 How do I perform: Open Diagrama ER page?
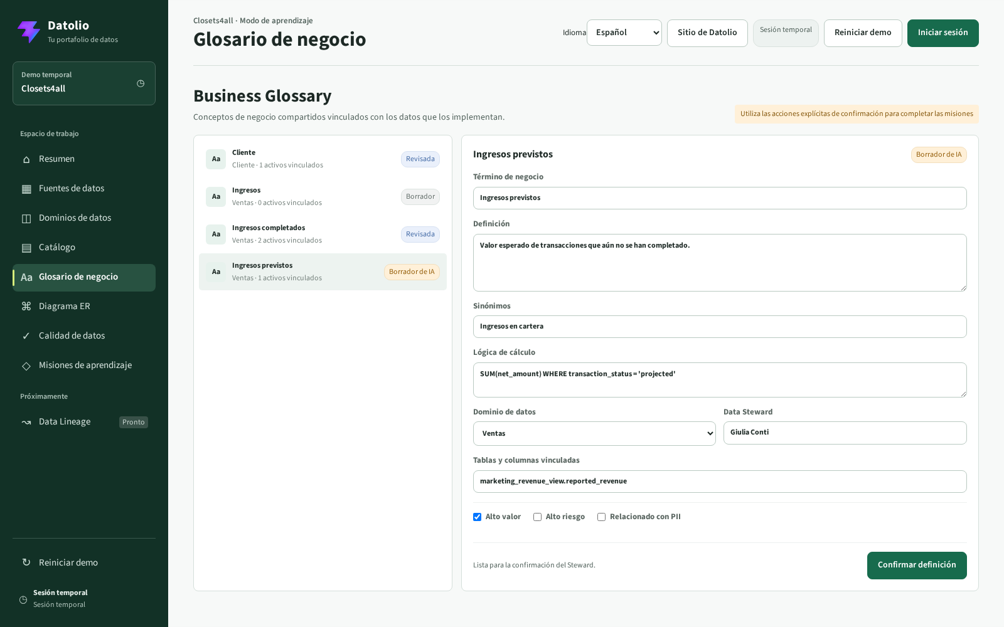pos(84,307)
